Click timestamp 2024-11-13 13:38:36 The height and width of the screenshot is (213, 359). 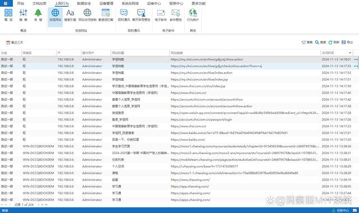336,146
